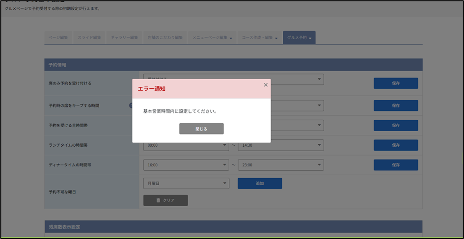464x239 pixels.
Task: Click the 閉じる button in the error dialog
Action: 201,129
